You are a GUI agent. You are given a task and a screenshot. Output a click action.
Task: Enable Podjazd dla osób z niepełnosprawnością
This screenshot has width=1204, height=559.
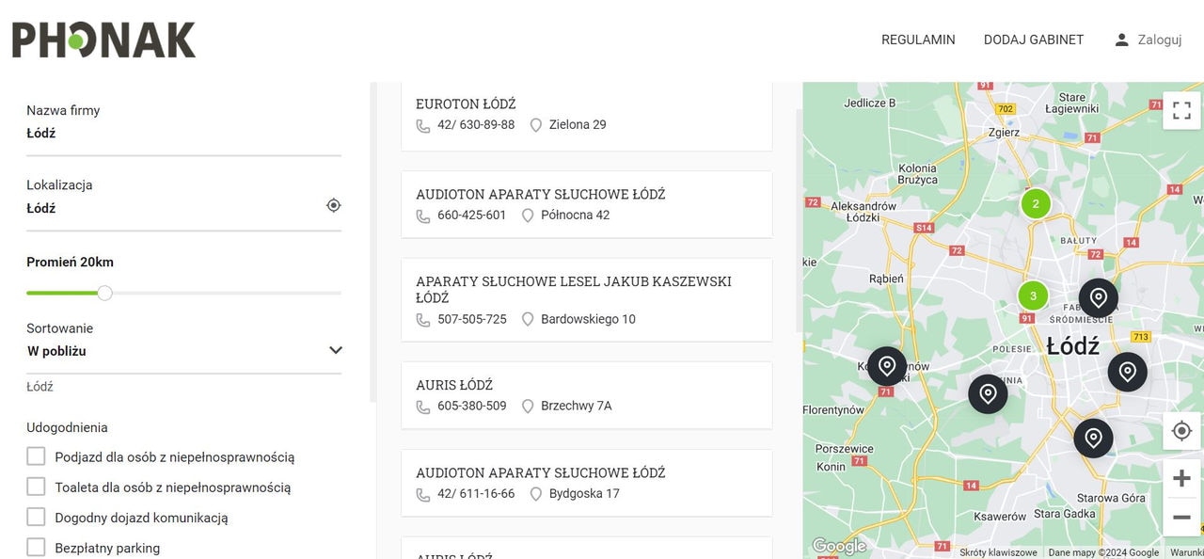pyautogui.click(x=36, y=456)
